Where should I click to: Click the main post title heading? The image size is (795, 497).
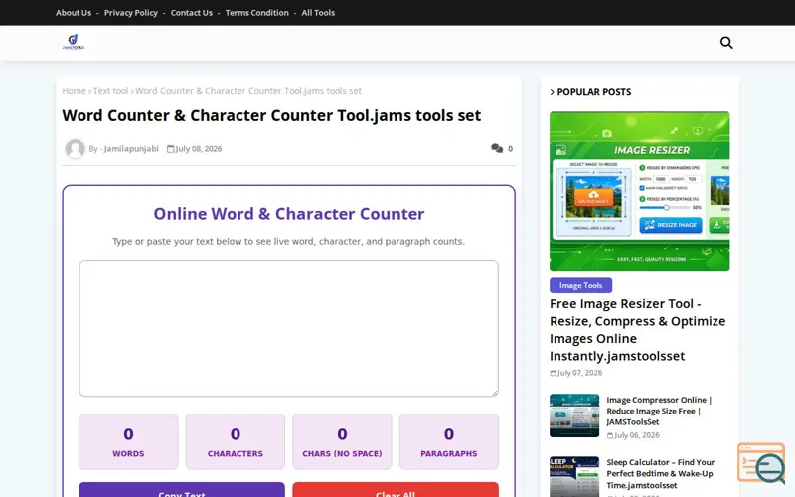point(271,115)
